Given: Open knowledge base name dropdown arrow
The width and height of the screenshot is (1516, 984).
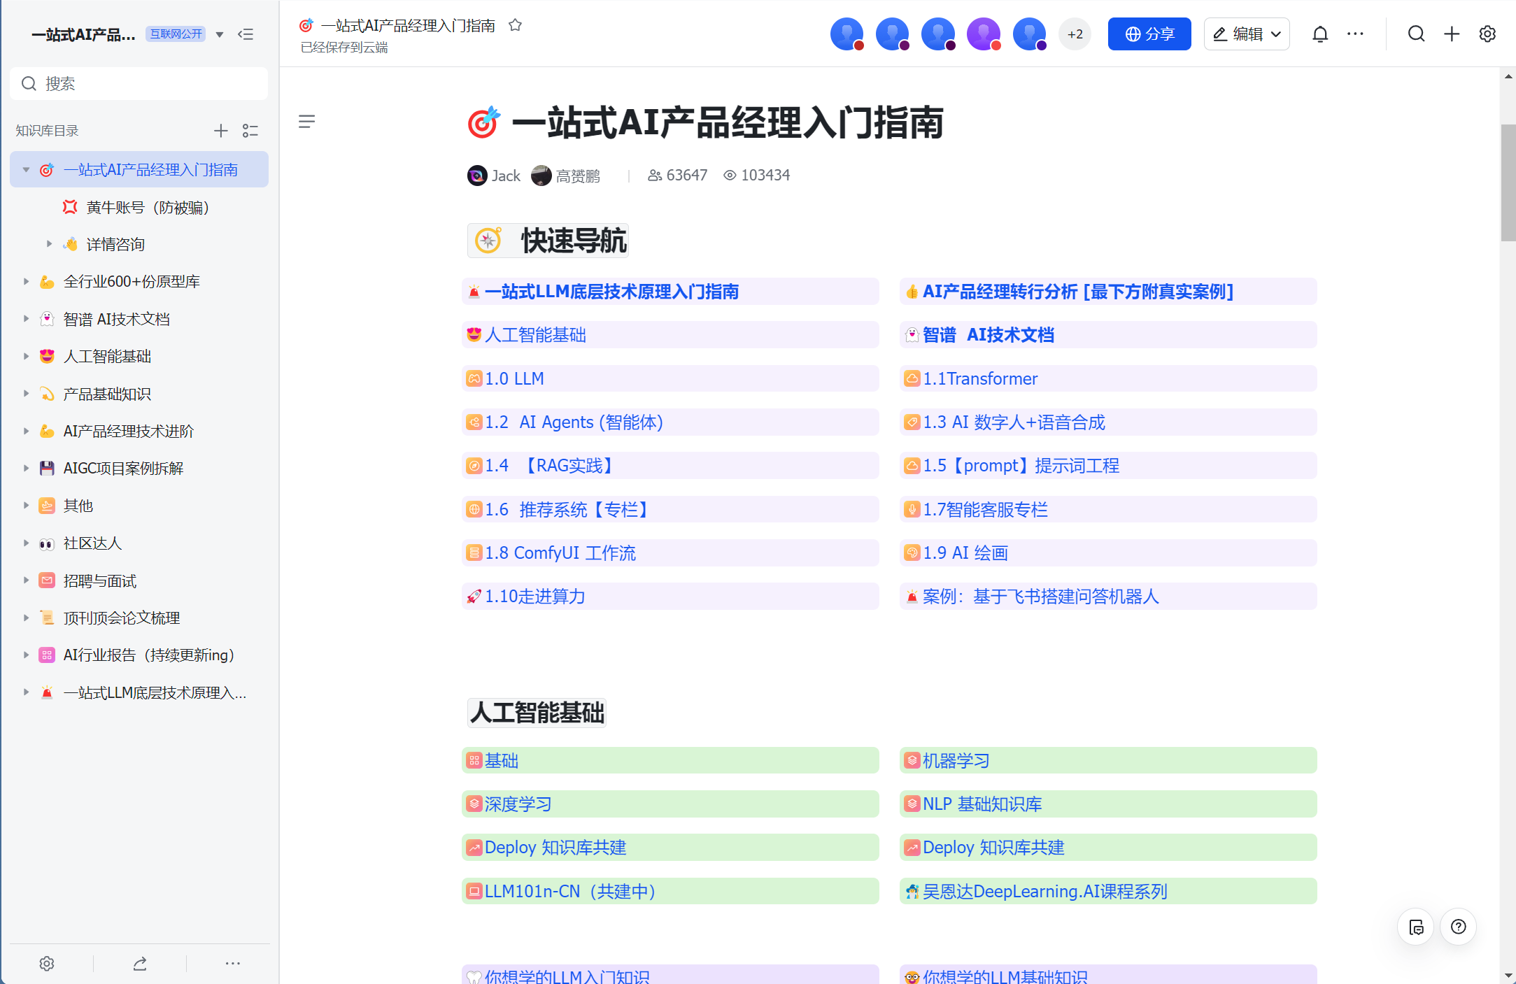Looking at the screenshot, I should tap(220, 34).
